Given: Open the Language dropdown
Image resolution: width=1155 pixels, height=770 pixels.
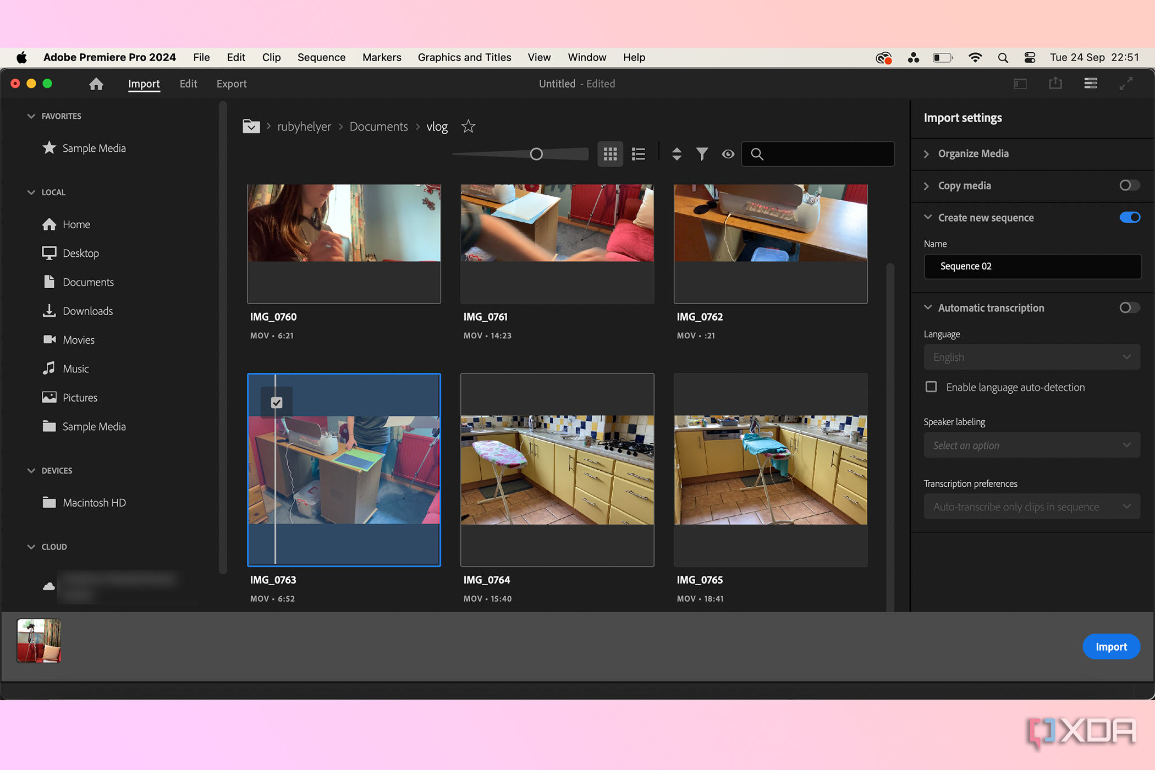Looking at the screenshot, I should coord(1032,357).
